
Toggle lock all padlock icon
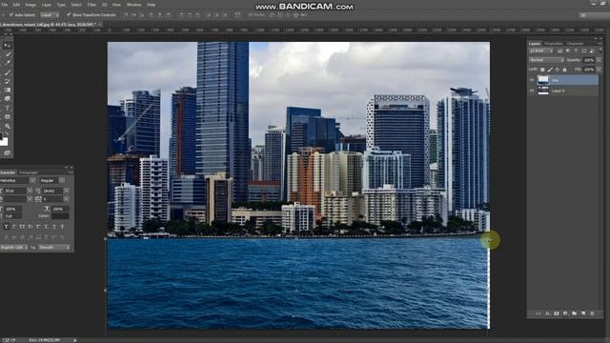pos(564,70)
